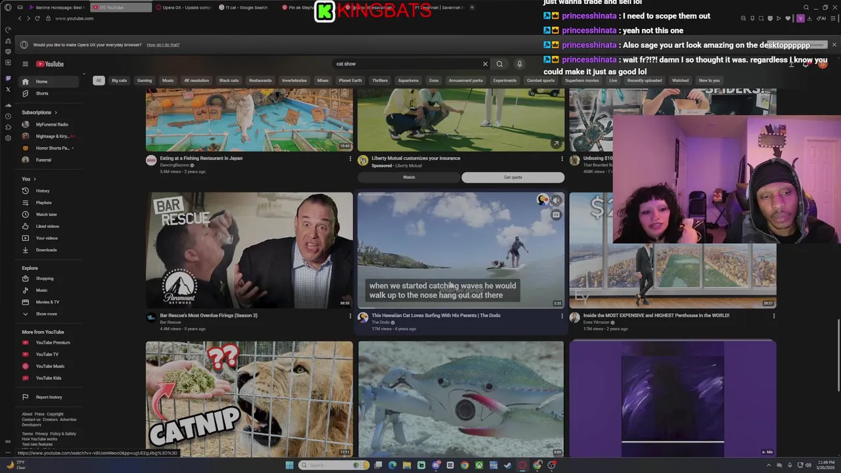Viewport: 841px width, 473px height.
Task: Click Watch on Liberty Mutual ad
Action: [x=409, y=177]
